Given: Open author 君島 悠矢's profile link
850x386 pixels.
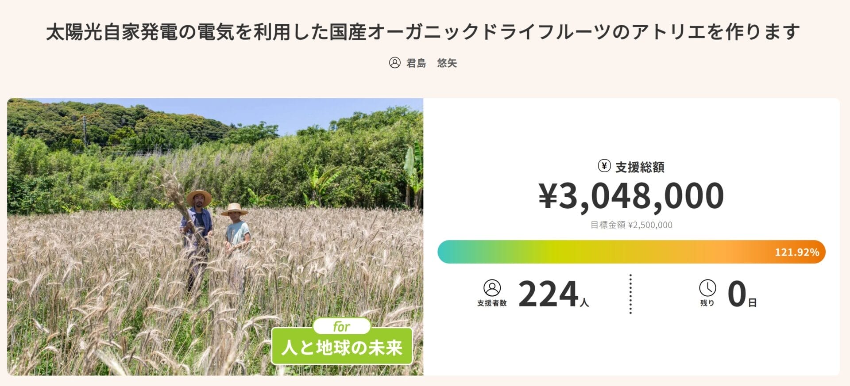Looking at the screenshot, I should [431, 63].
